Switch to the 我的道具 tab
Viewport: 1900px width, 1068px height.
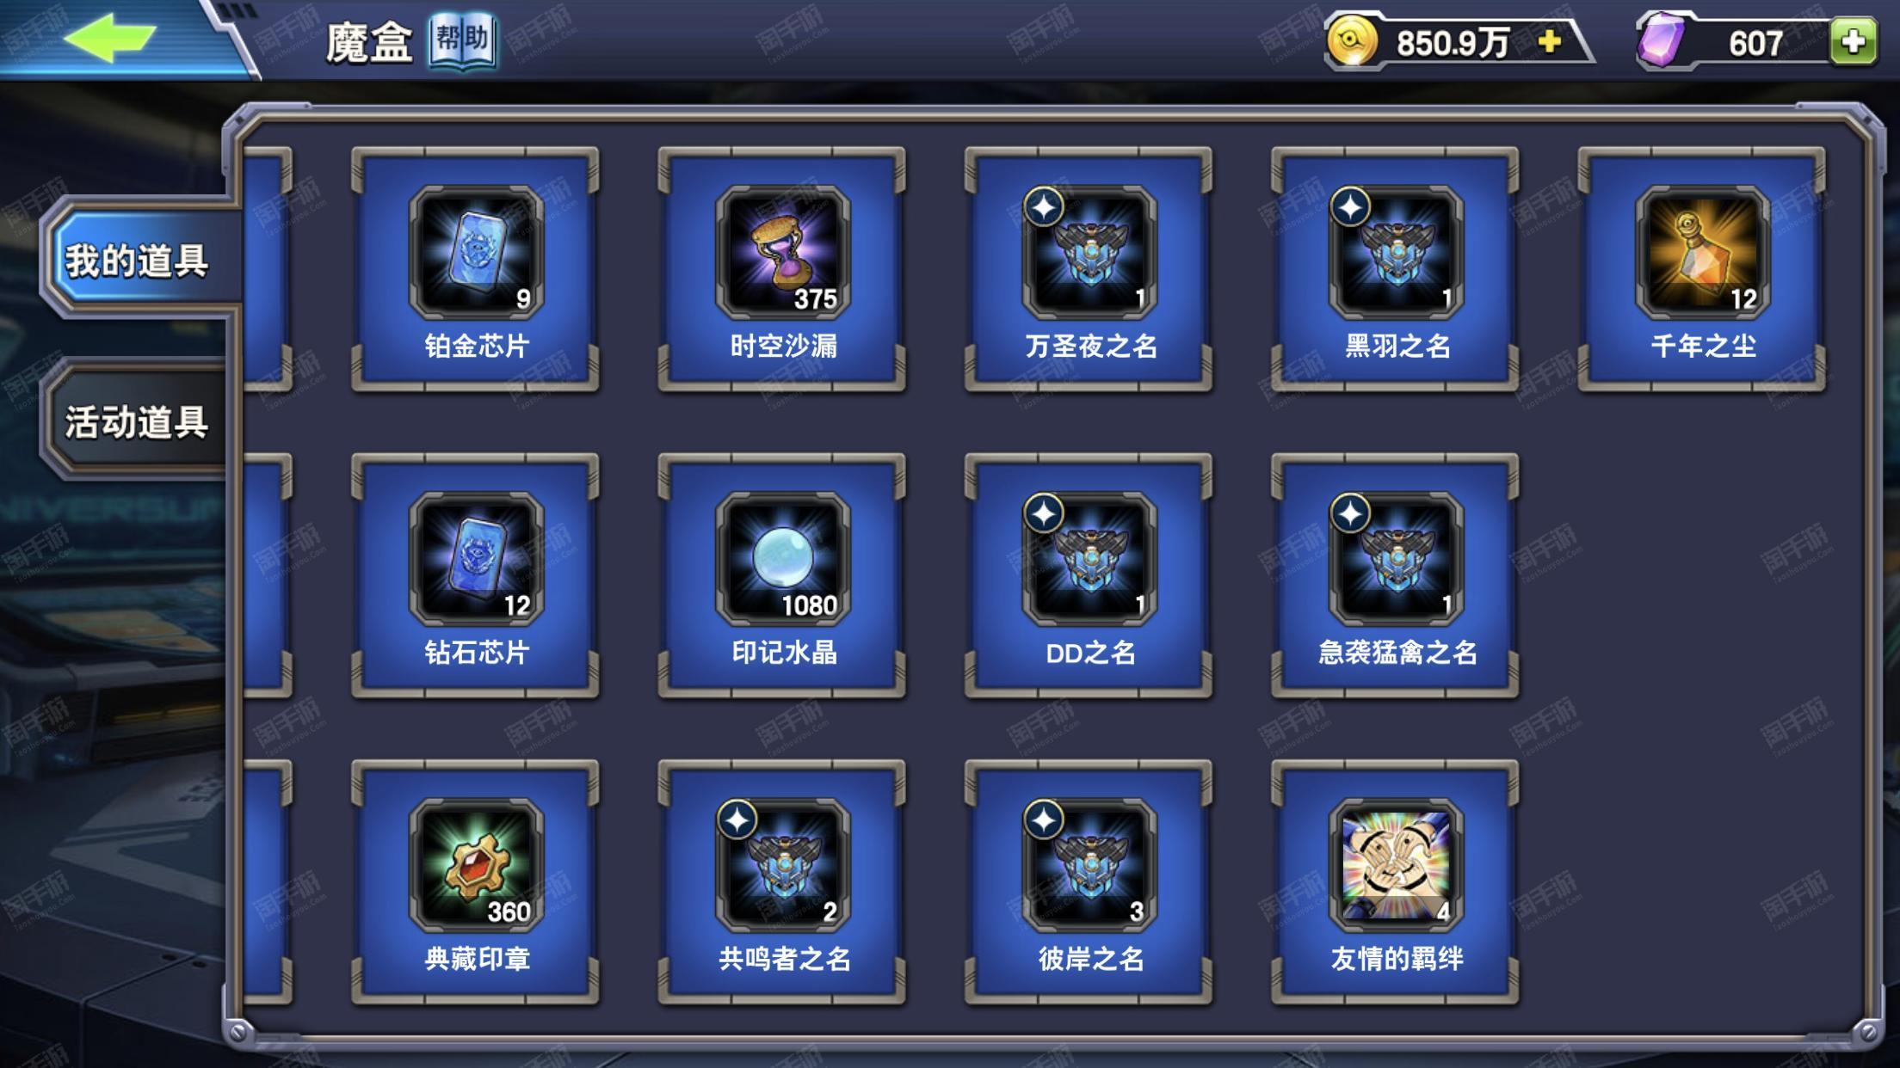138,259
